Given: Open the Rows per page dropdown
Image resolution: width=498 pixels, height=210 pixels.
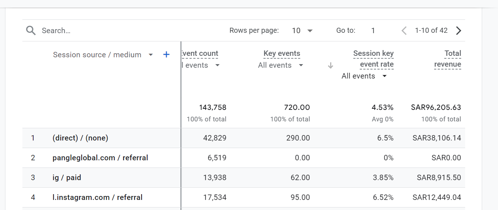Looking at the screenshot, I should click(x=302, y=31).
